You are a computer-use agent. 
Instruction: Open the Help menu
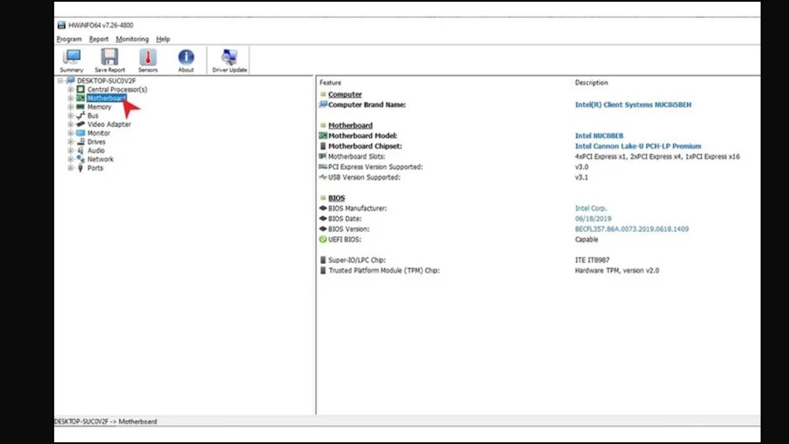point(163,39)
